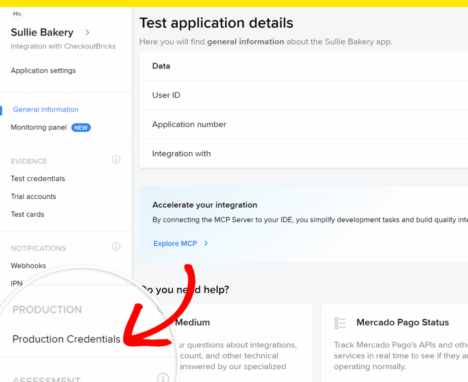Click the PRODUCTION section label
468x382 pixels.
47,310
